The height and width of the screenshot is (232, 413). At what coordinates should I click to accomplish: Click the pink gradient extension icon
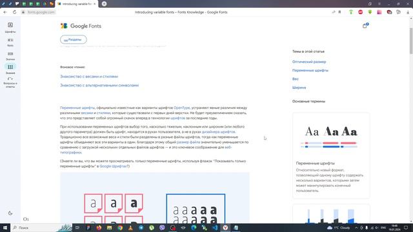[x=379, y=12]
